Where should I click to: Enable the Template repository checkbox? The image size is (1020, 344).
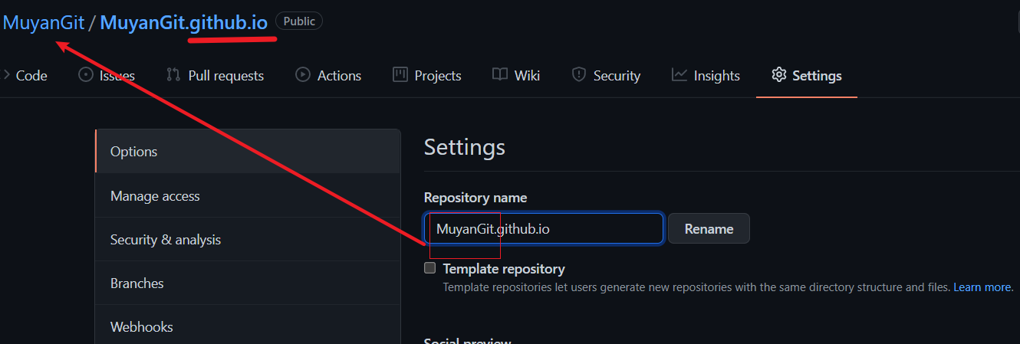(x=430, y=268)
